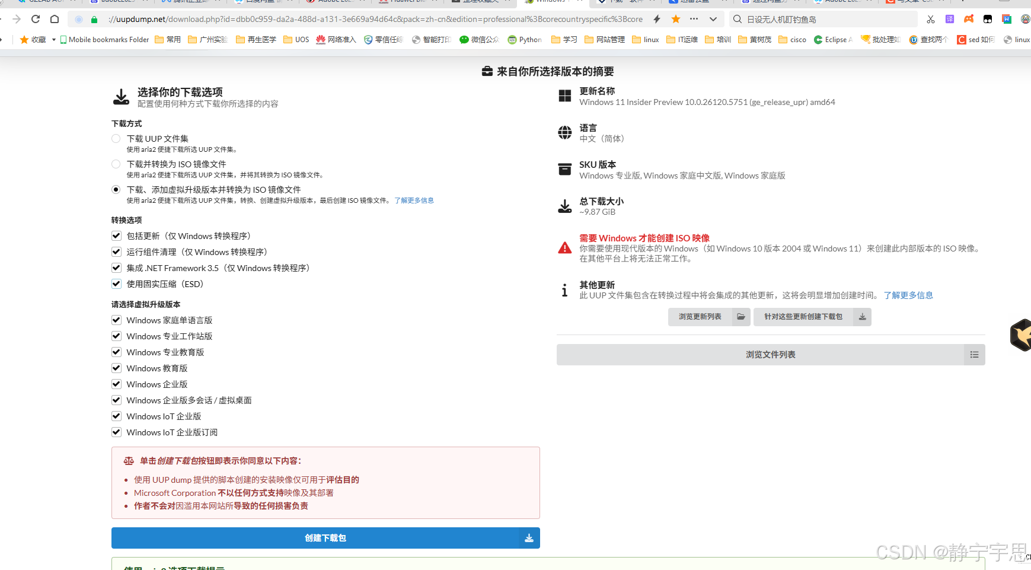Image resolution: width=1031 pixels, height=570 pixels.
Task: Open the scissors screenshot tool
Action: pyautogui.click(x=931, y=19)
